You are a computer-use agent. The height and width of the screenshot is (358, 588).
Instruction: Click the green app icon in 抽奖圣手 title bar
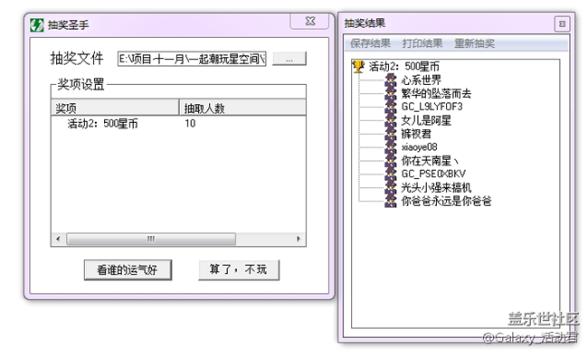pyautogui.click(x=37, y=25)
